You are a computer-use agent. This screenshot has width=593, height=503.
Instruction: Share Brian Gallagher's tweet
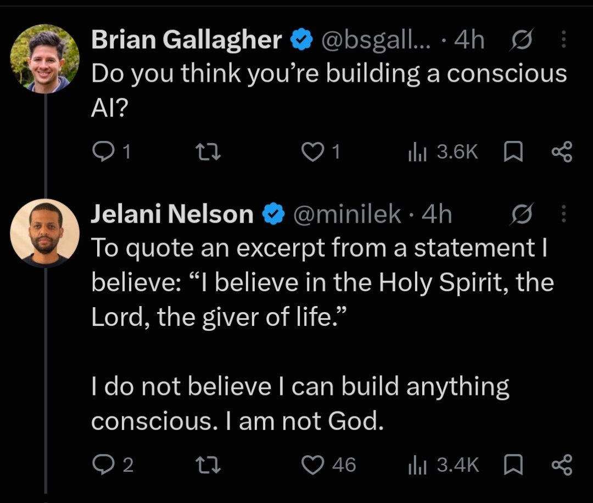[x=562, y=151]
